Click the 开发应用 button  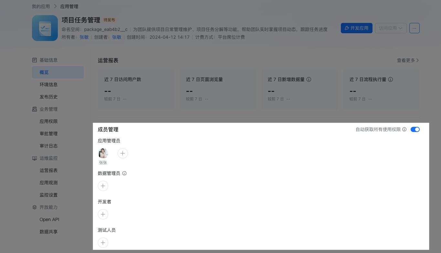pyautogui.click(x=356, y=28)
